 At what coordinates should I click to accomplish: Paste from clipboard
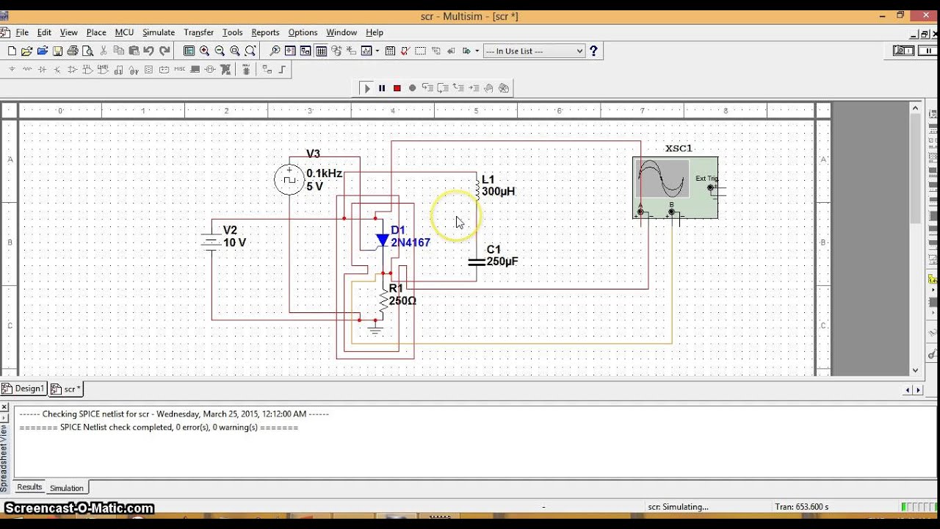point(134,51)
